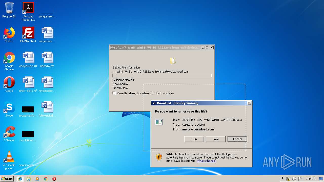
Task: Click realtek-download.com source text
Action: point(198,129)
